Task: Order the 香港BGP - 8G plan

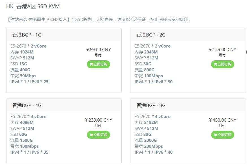Action: pos(222,135)
